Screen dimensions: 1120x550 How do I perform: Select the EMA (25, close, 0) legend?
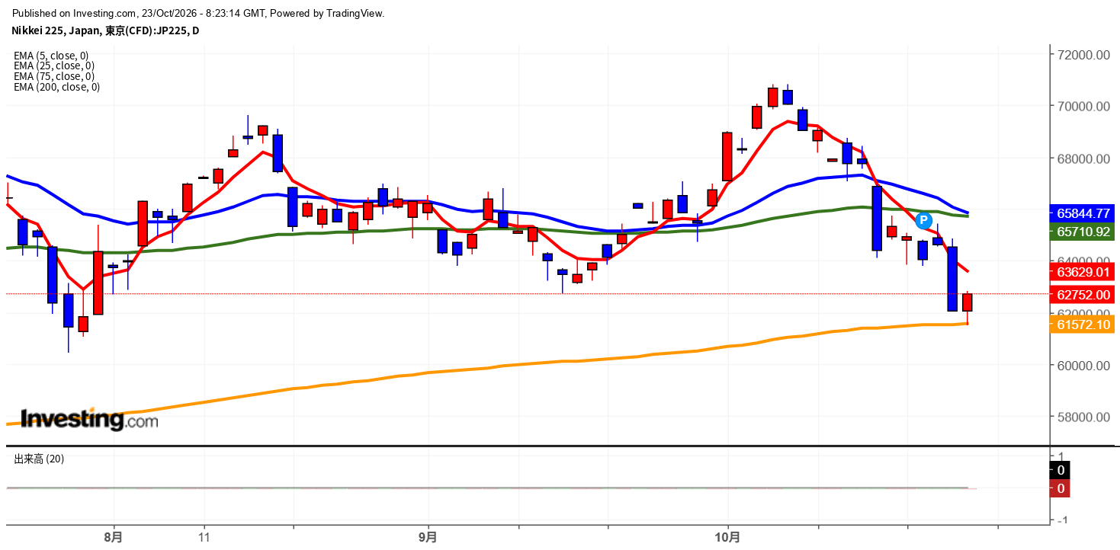54,66
